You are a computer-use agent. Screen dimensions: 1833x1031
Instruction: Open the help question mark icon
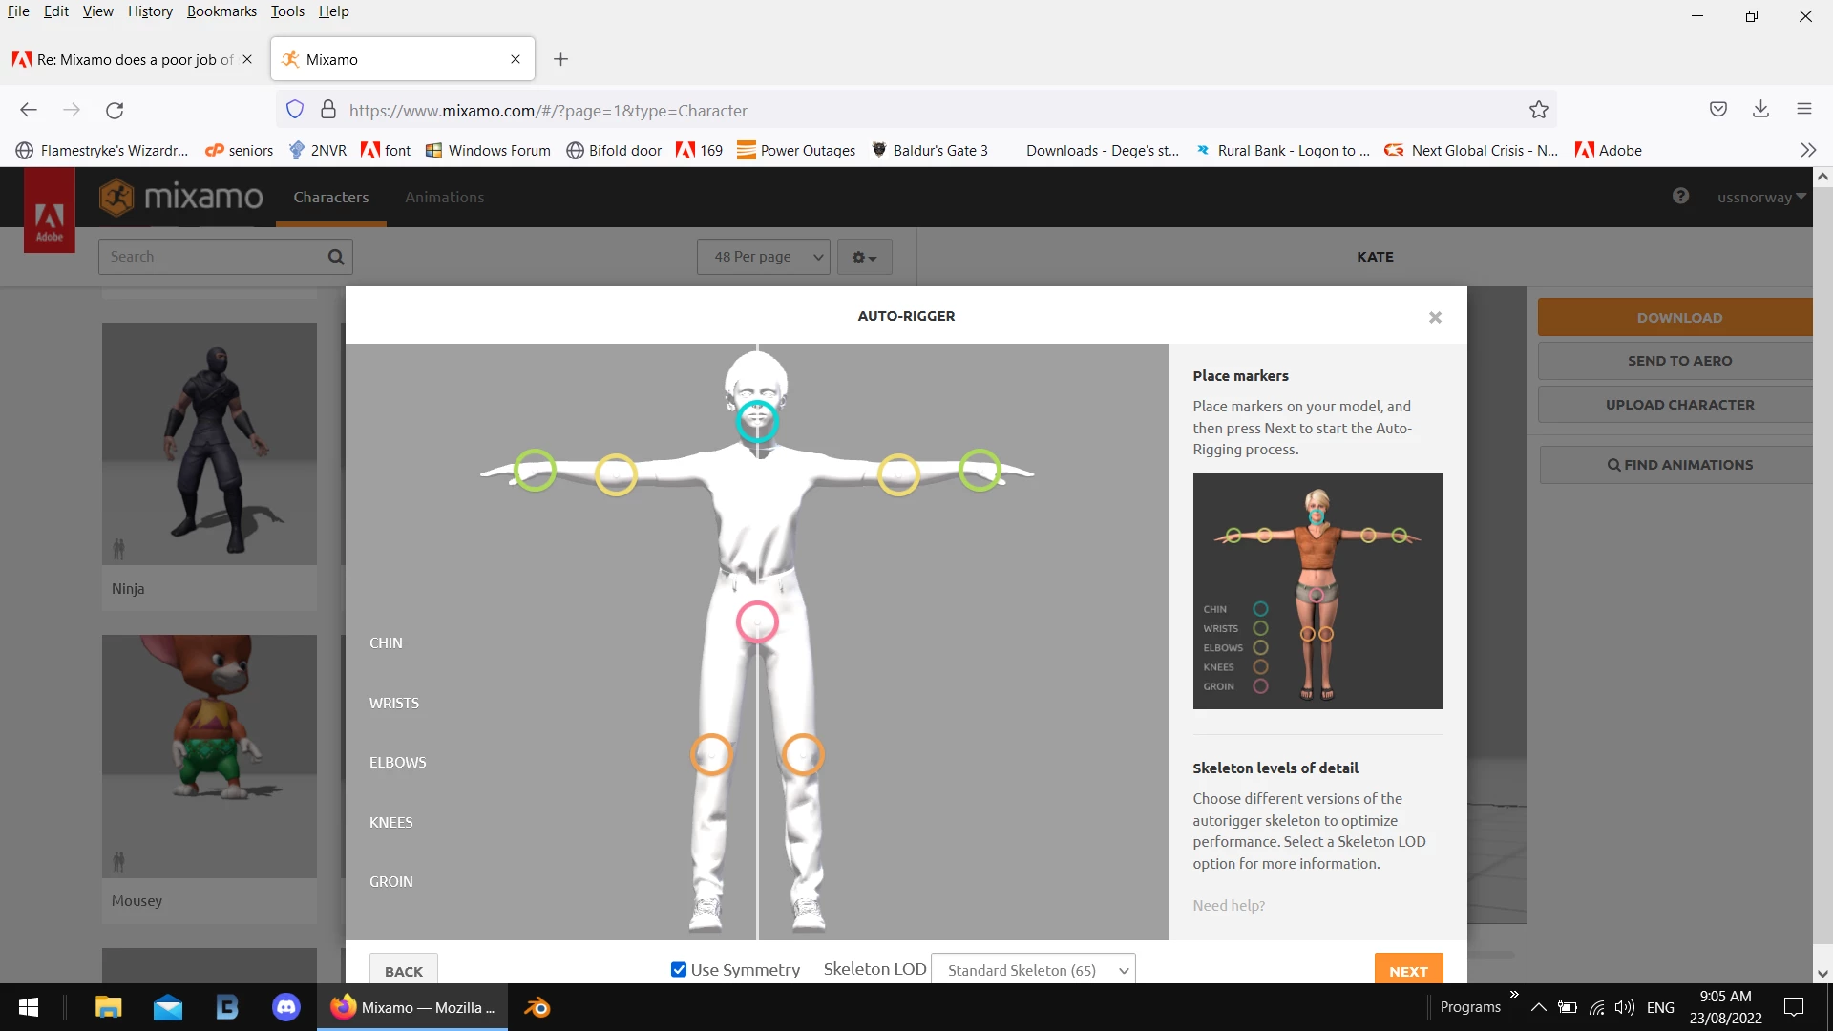pos(1680,197)
